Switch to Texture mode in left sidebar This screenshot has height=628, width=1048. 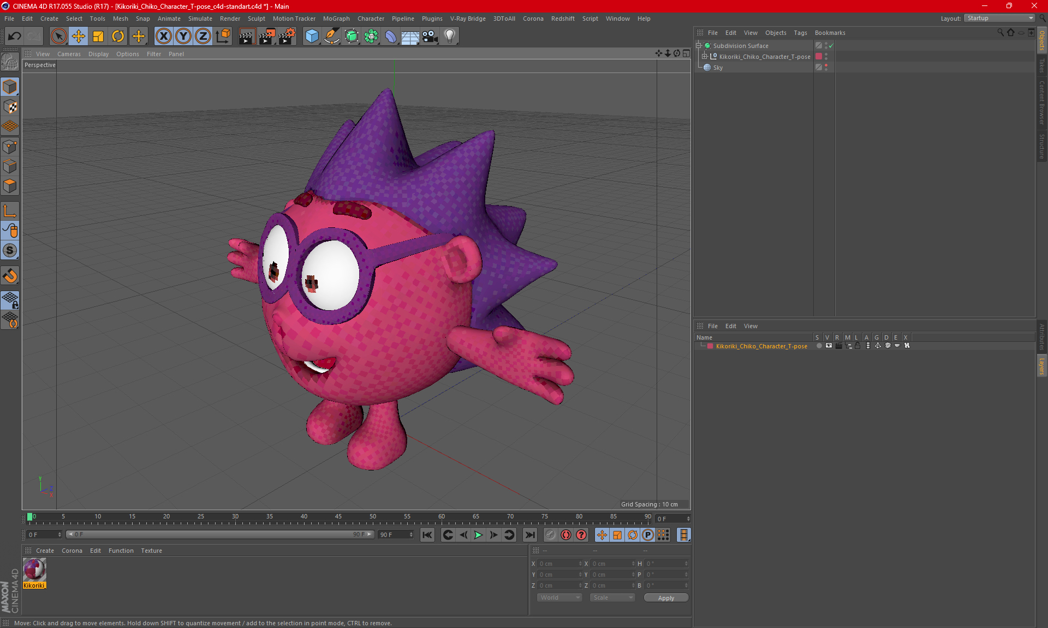[x=10, y=107]
